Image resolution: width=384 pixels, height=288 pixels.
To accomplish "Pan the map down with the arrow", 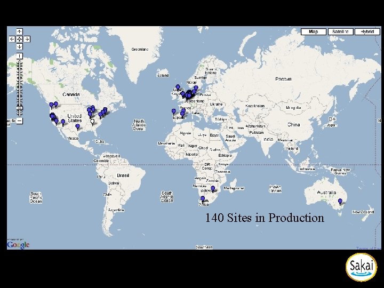I will [x=20, y=46].
